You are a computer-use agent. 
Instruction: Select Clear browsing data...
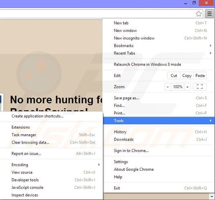[x=51, y=142]
